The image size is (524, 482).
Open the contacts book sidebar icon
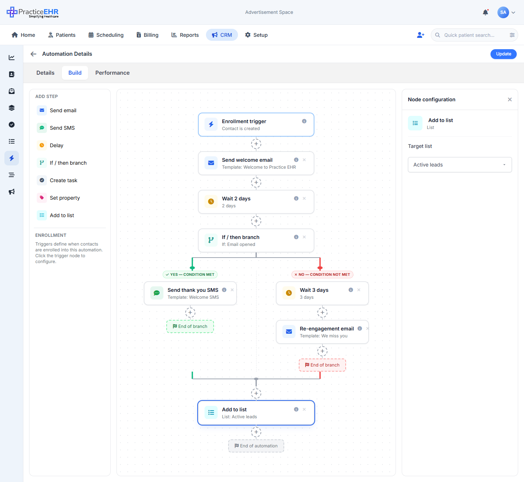coord(12,74)
